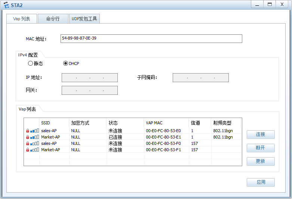Click the 断开 disconnect button
This screenshot has height=199, width=292.
(261, 148)
